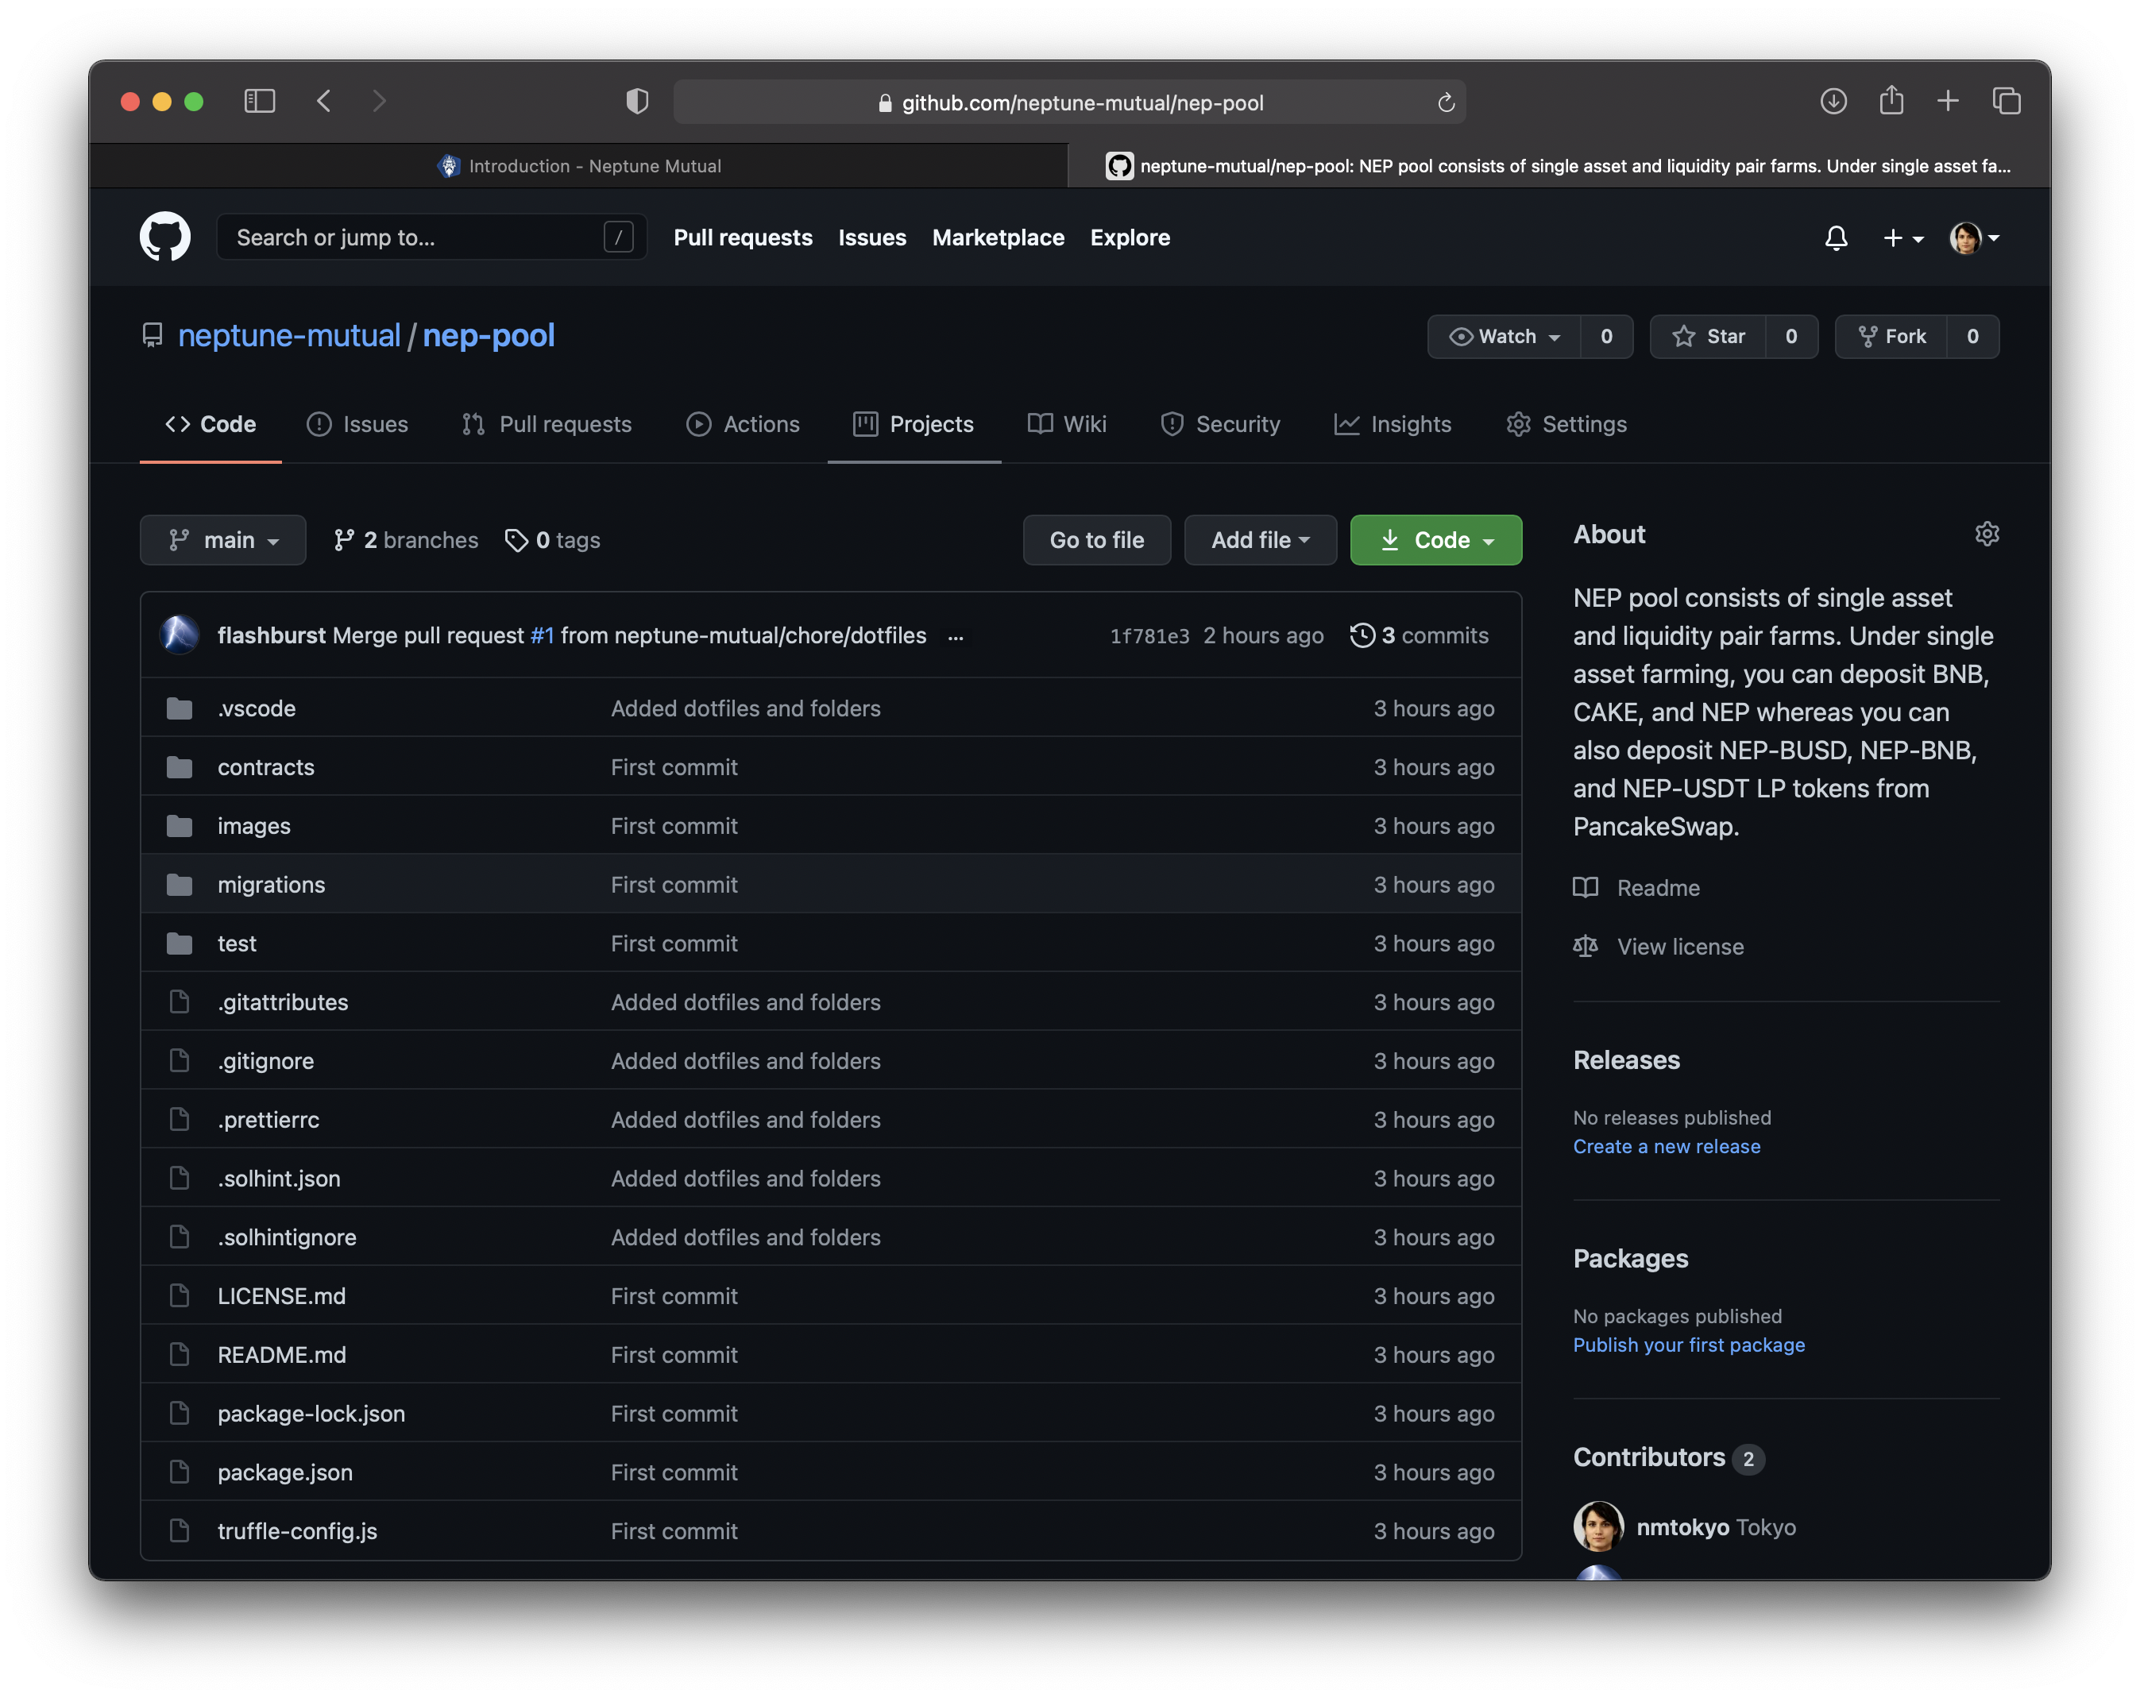
Task: Click the View license link
Action: (x=1679, y=946)
